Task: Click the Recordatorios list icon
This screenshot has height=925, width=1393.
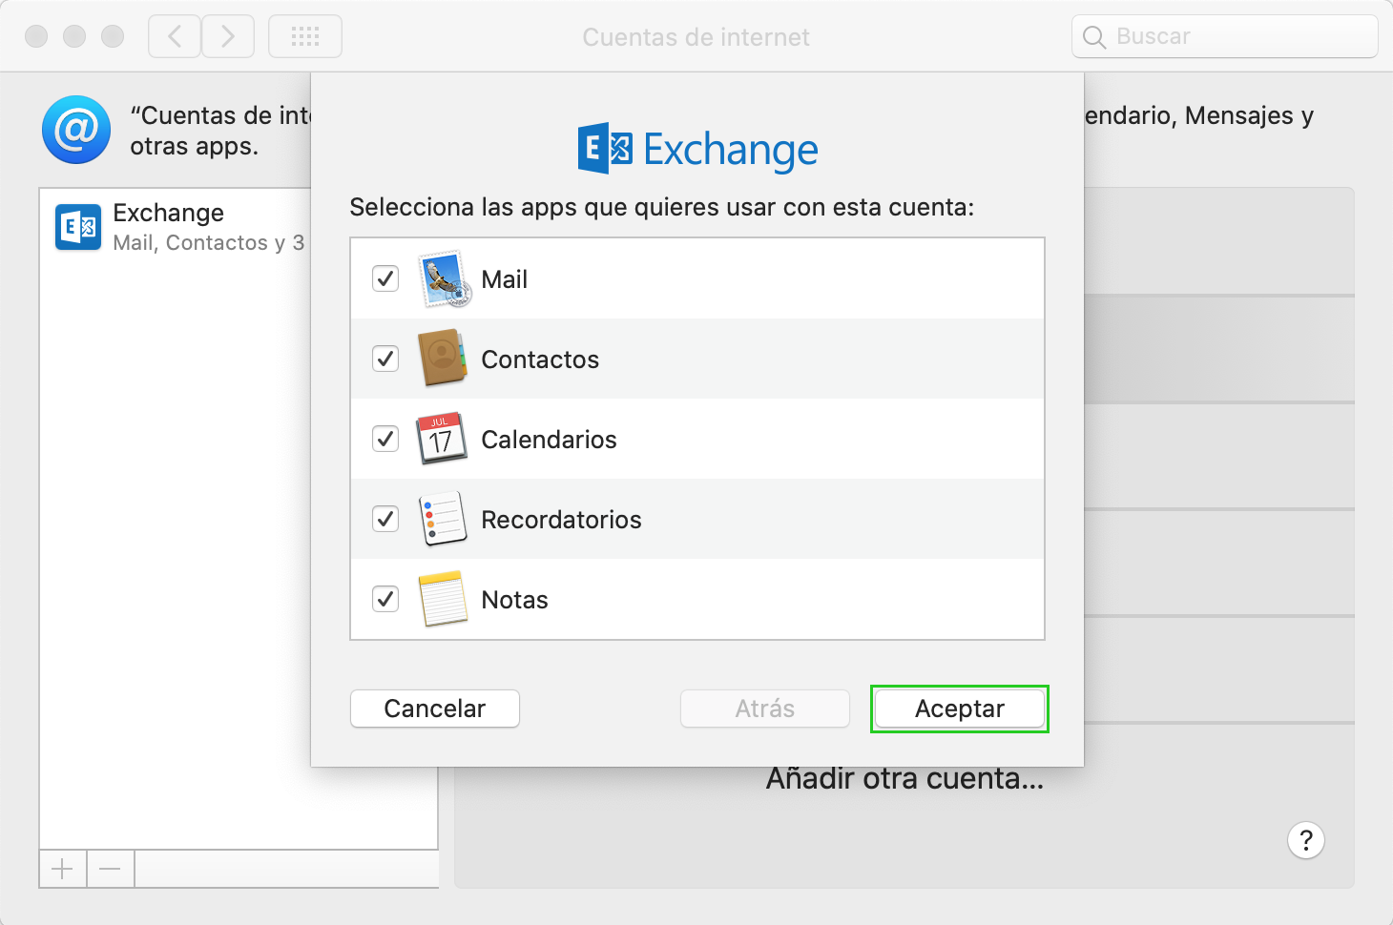Action: pyautogui.click(x=442, y=519)
